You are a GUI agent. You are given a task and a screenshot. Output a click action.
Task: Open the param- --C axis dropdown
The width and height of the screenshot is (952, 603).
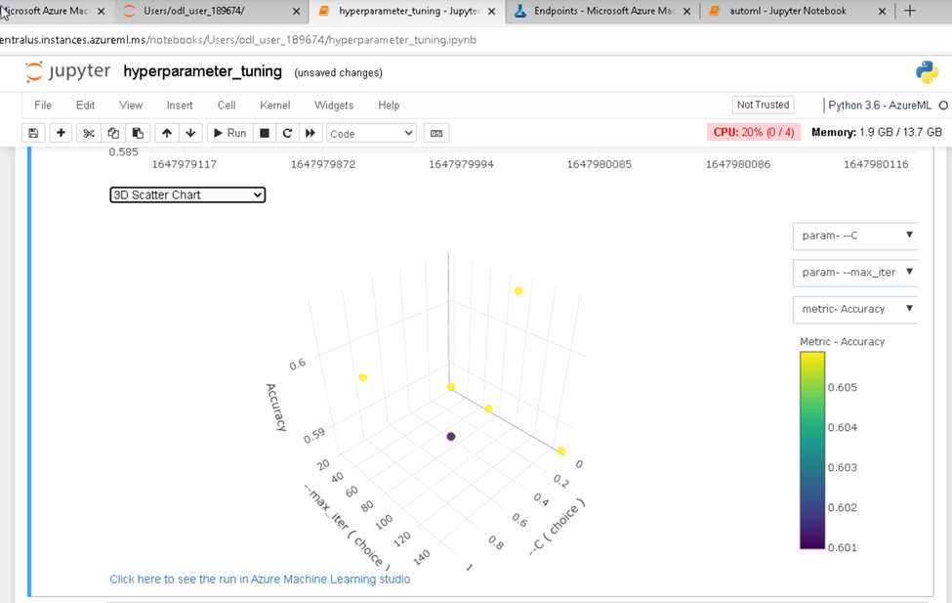click(855, 236)
